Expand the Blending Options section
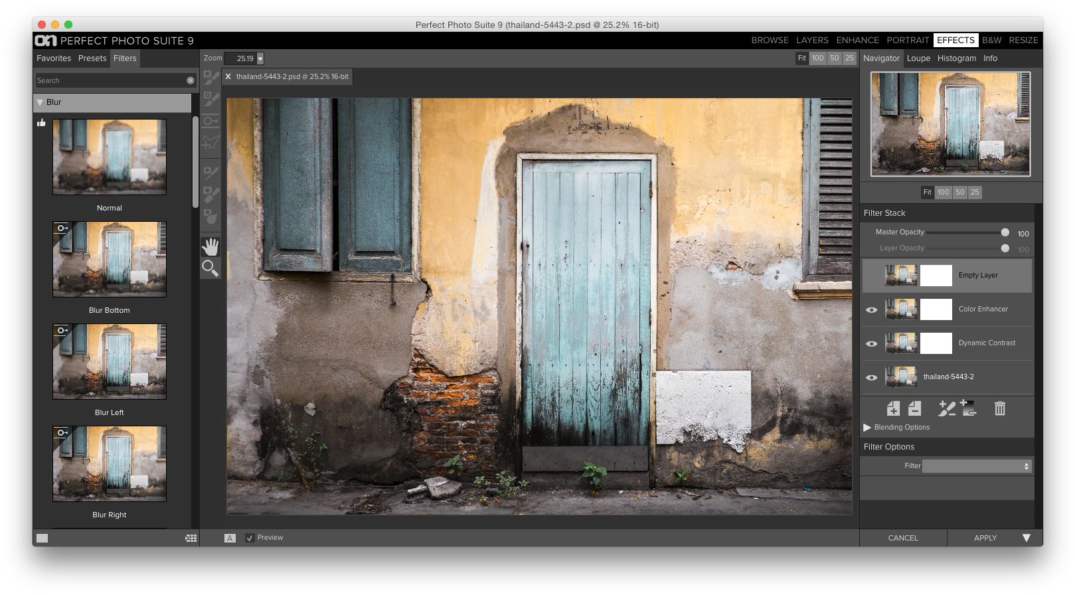Screen dimensions: 1075x595 coord(867,428)
